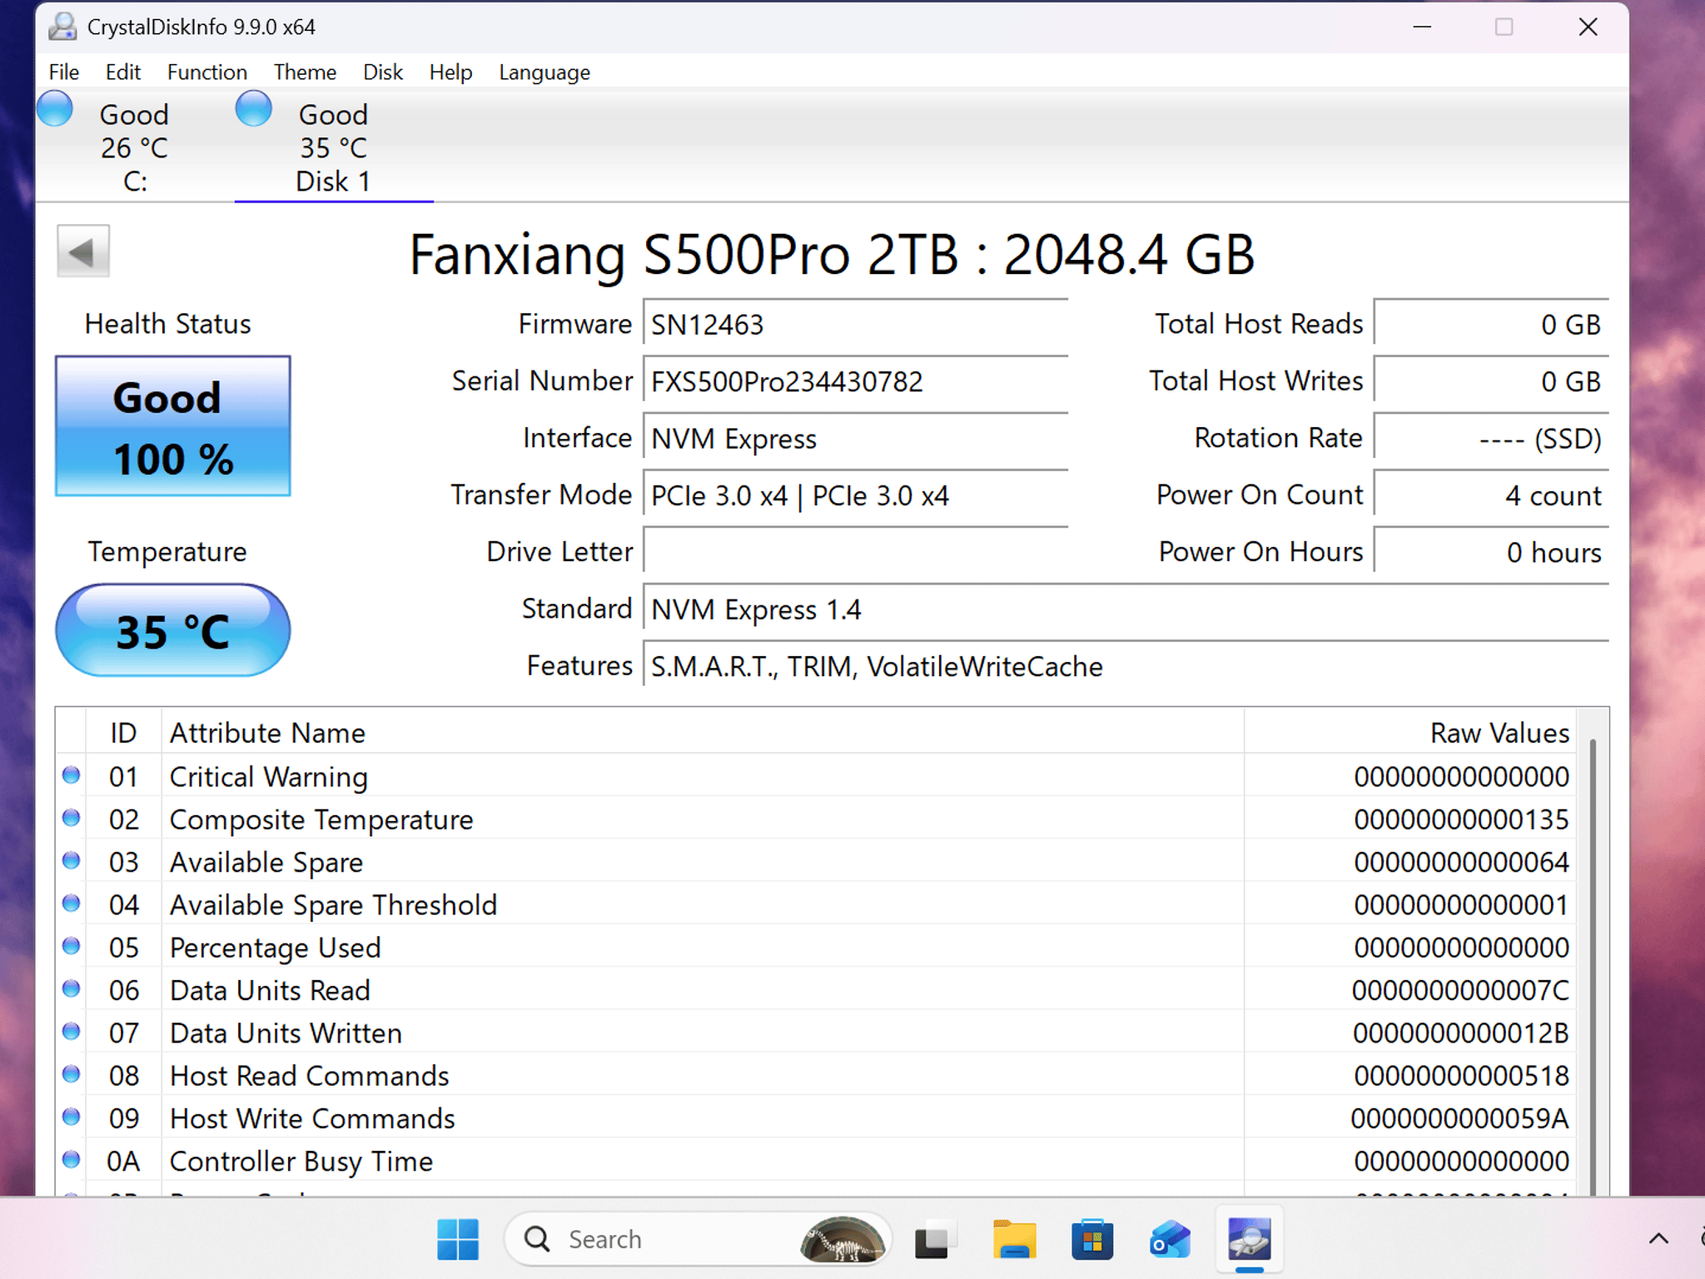
Task: Open the Language menu
Action: click(544, 72)
